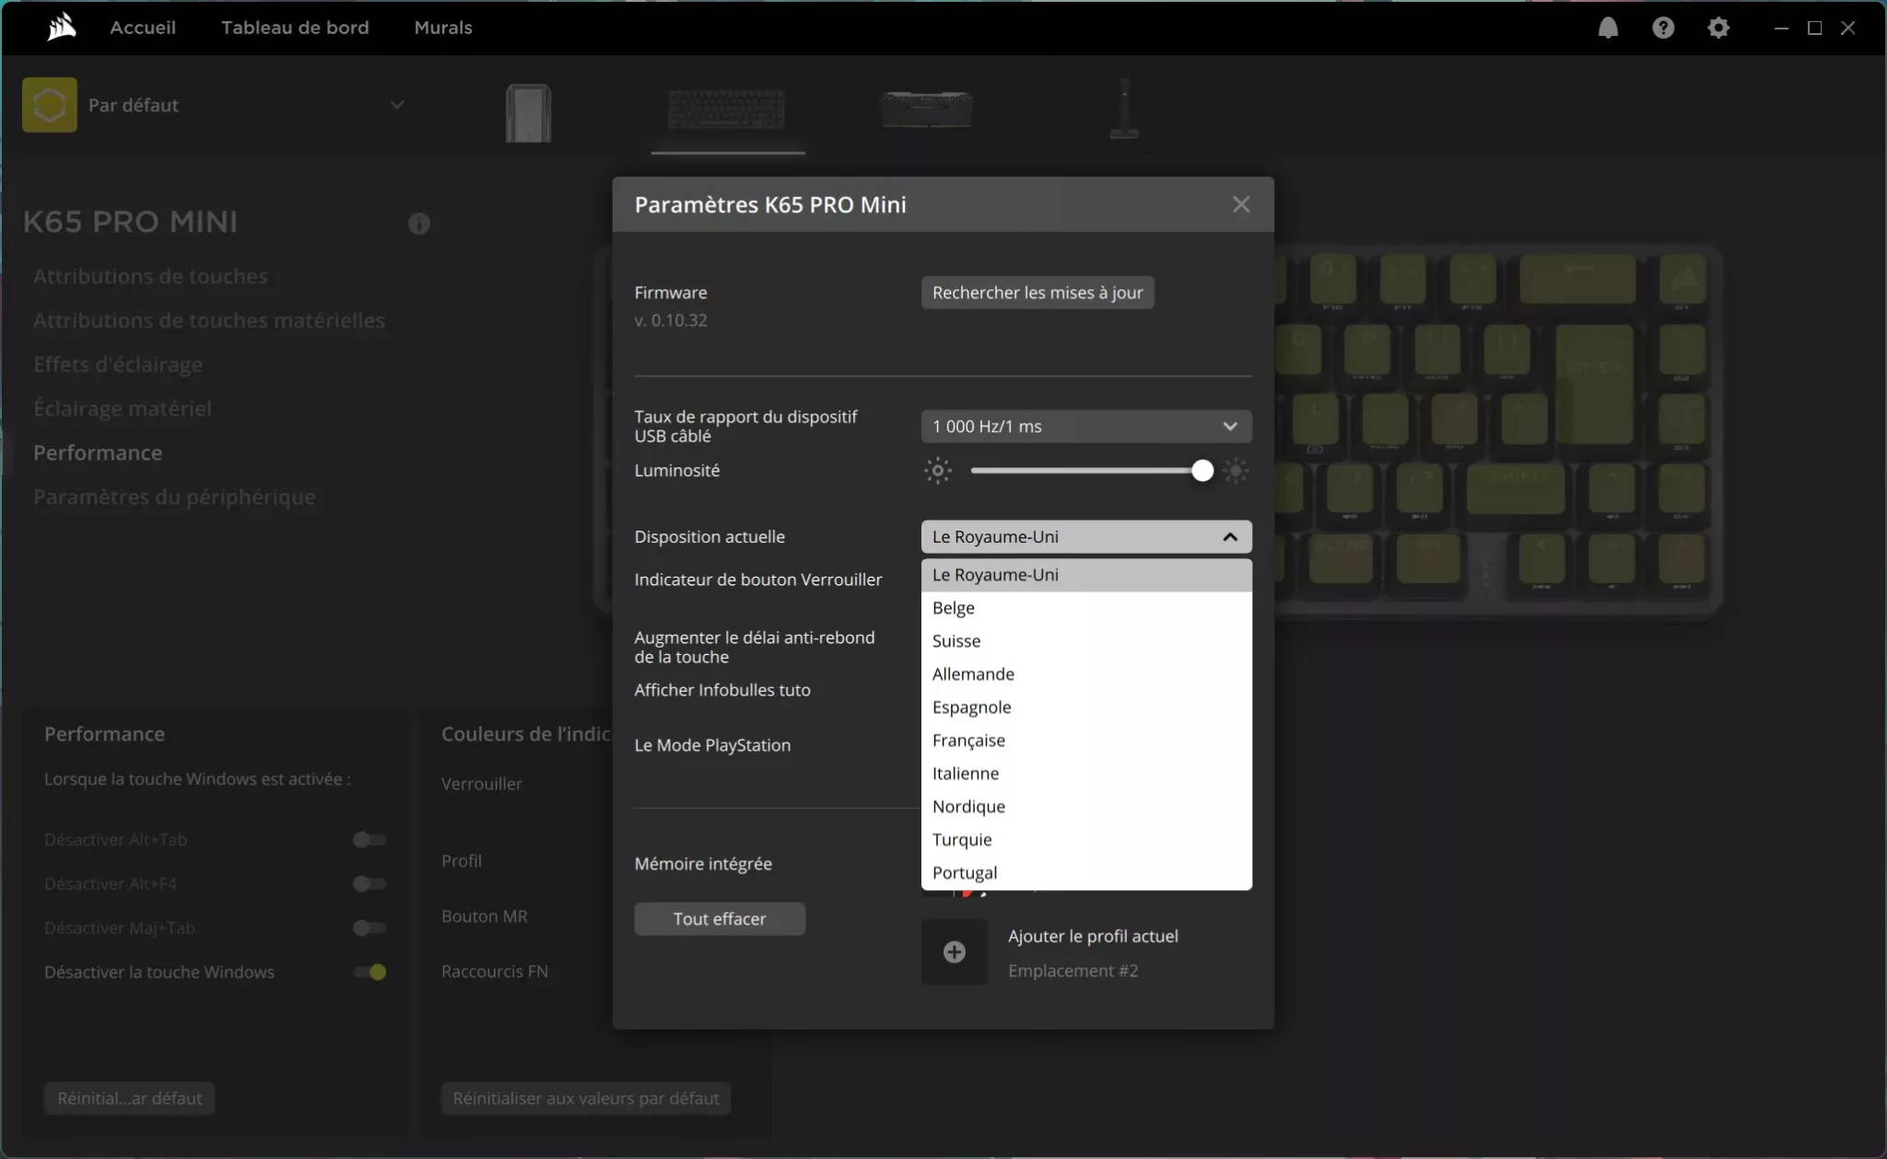Adjust the Luminosité brightness slider

tap(1202, 471)
